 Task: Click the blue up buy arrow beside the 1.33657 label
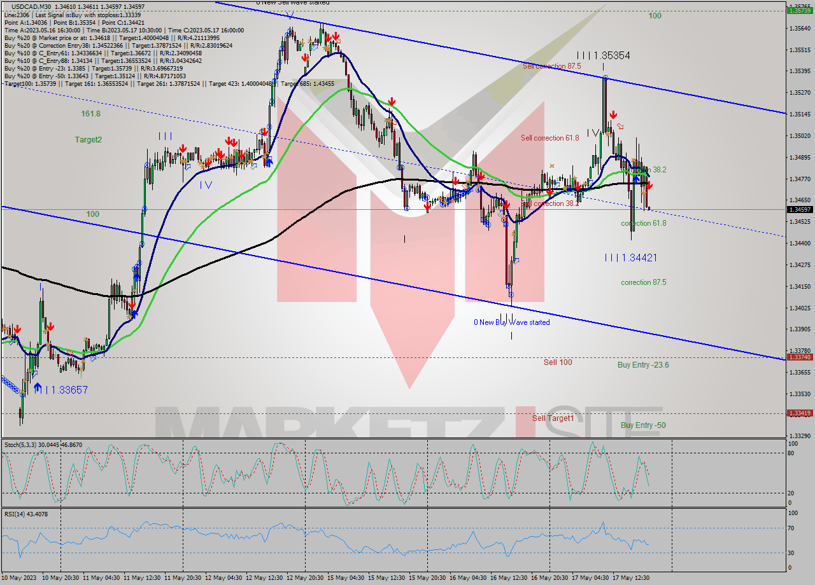pyautogui.click(x=38, y=387)
